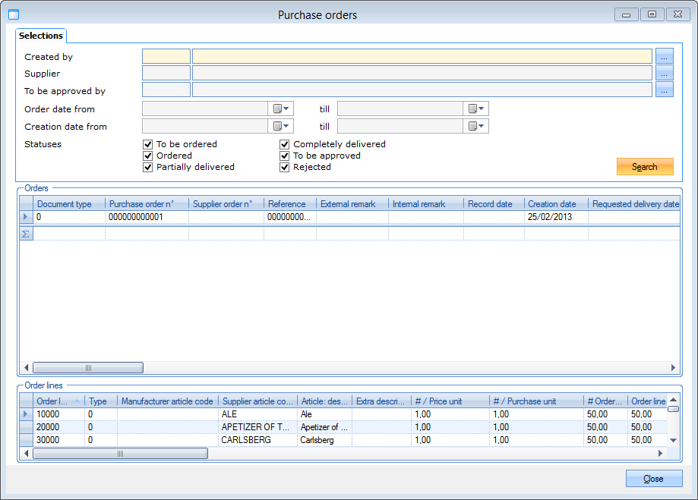Open Order date from calendar dropdown
The width and height of the screenshot is (698, 500).
tap(282, 108)
